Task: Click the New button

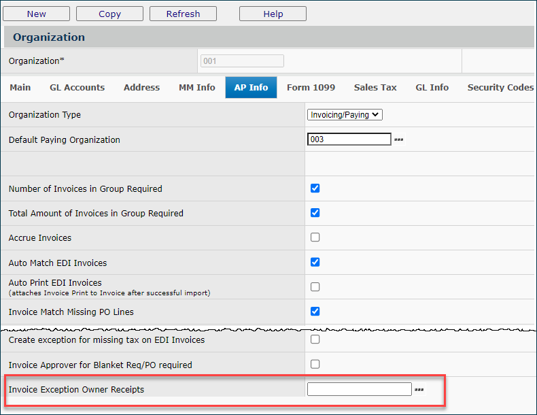Action: [x=37, y=14]
